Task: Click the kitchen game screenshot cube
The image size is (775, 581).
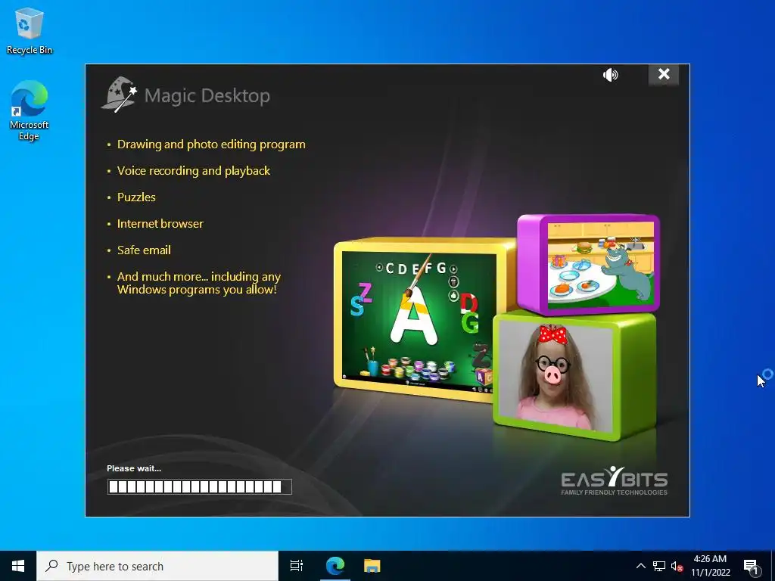Action: pyautogui.click(x=589, y=264)
